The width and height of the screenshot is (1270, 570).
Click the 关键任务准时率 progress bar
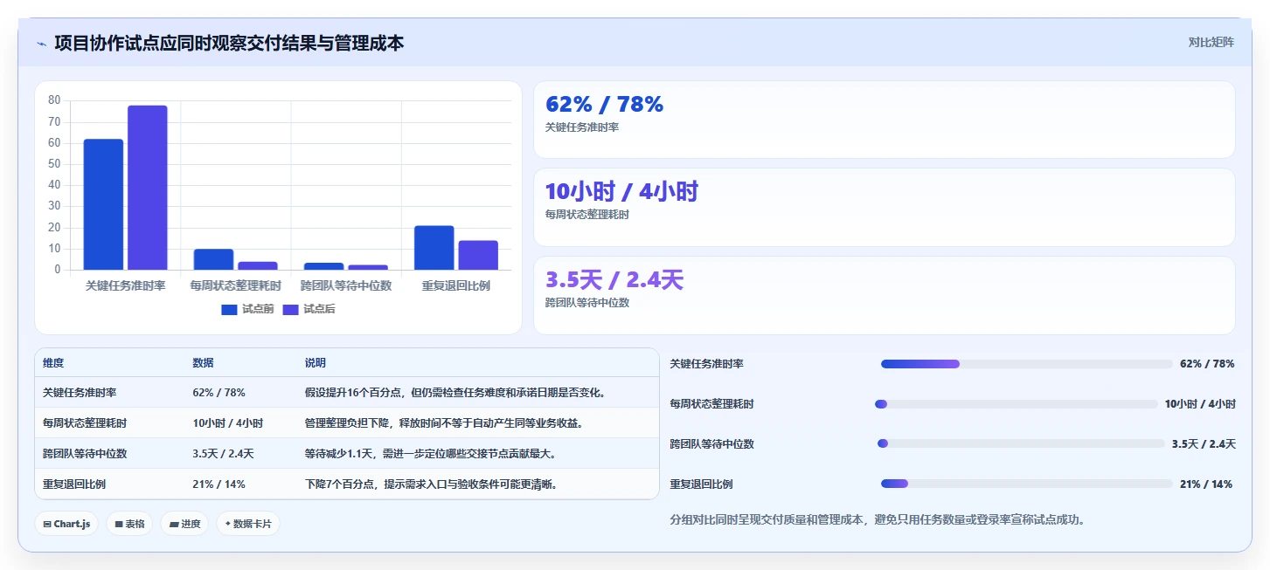[1026, 364]
